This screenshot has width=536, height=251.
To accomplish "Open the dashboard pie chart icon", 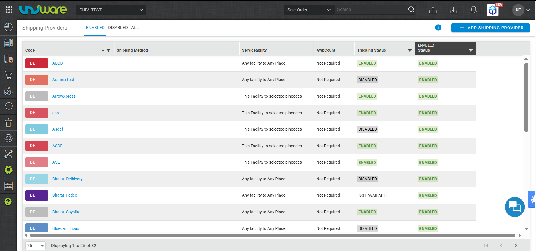I will [8, 27].
